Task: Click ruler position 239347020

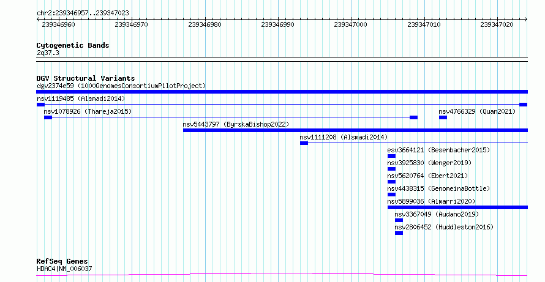Action: tap(497, 24)
